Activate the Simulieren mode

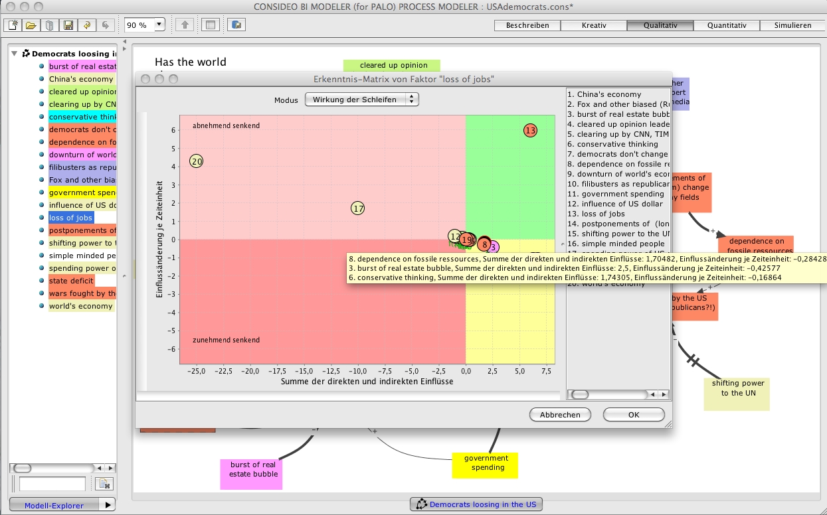click(x=792, y=25)
